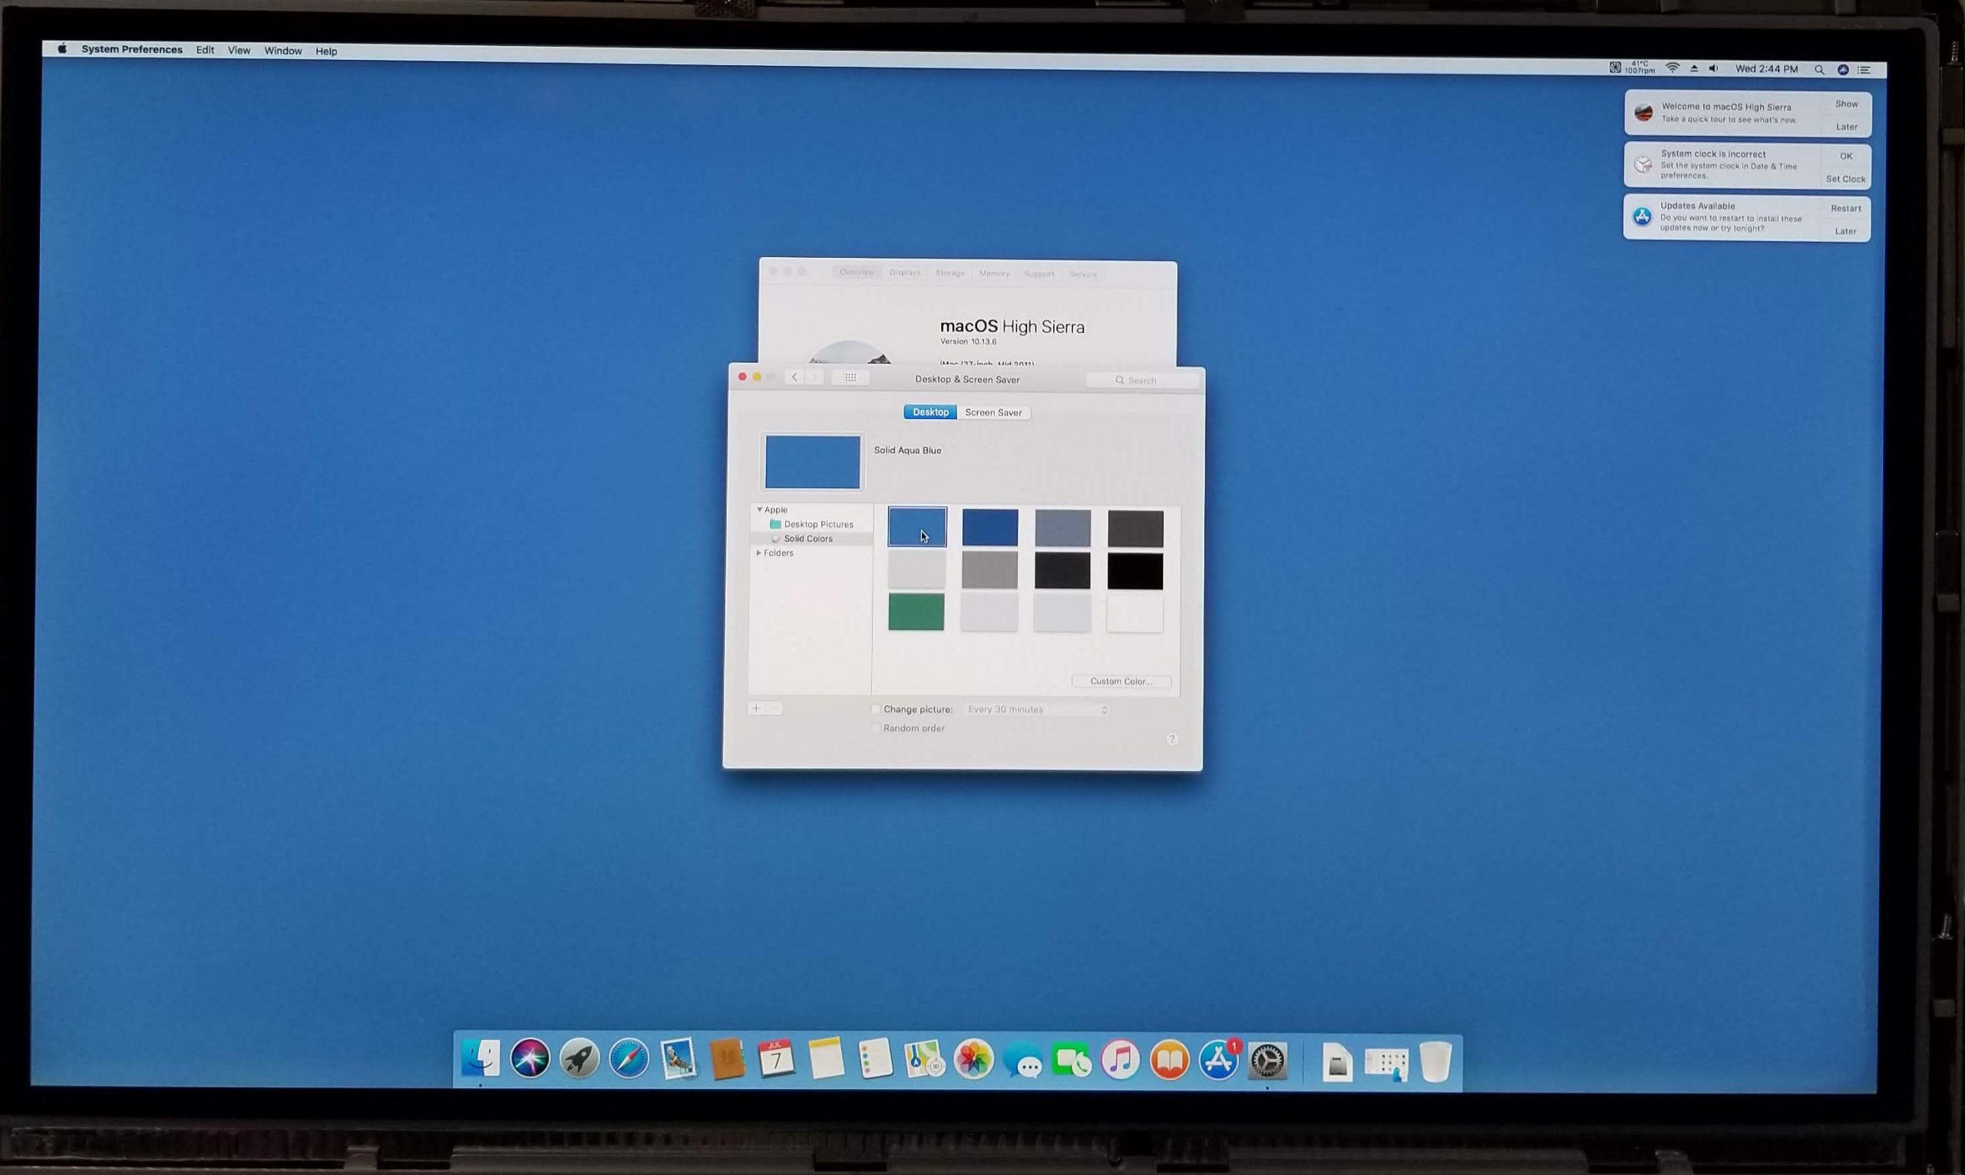Enable the Change picture checkbox
Viewport: 1965px width, 1175px height.
(x=876, y=709)
